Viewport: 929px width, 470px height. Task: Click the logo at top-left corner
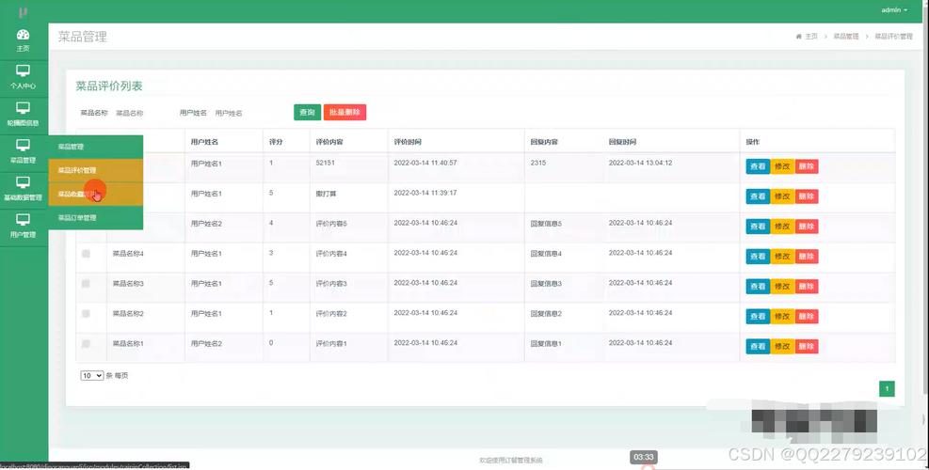[x=24, y=12]
